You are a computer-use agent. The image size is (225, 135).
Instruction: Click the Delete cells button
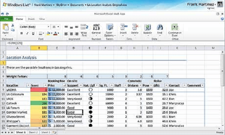(x=135, y=30)
